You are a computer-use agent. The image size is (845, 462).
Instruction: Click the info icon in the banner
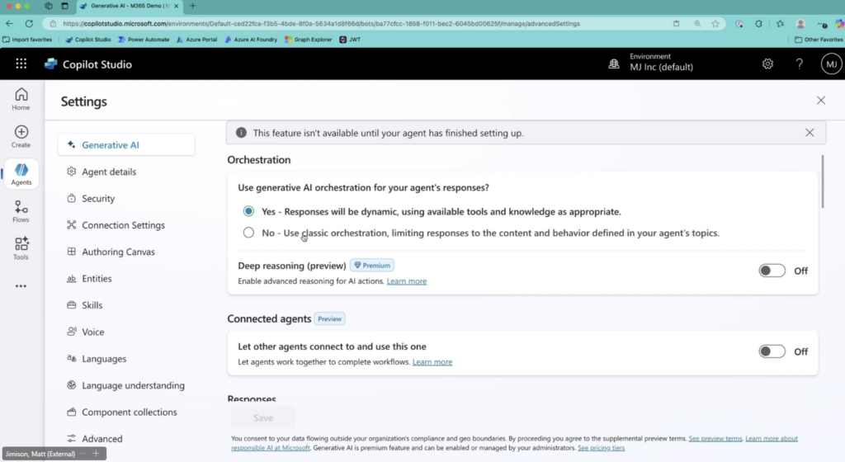(x=241, y=133)
